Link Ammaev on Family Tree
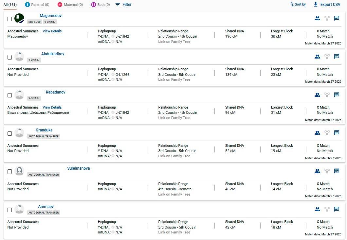This screenshot has height=240, width=347. pyautogui.click(x=174, y=232)
